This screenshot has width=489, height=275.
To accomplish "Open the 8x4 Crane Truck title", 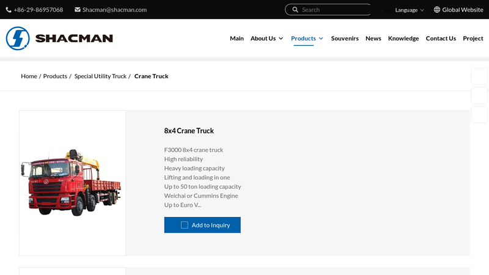I will pyautogui.click(x=189, y=131).
